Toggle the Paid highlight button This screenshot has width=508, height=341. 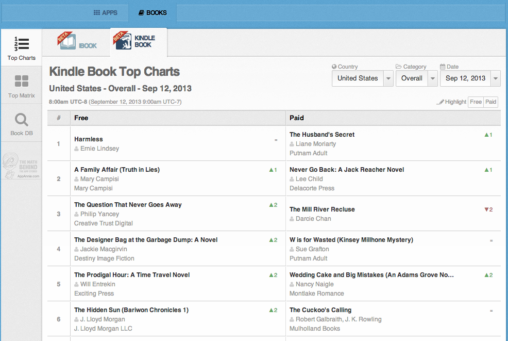click(x=491, y=102)
